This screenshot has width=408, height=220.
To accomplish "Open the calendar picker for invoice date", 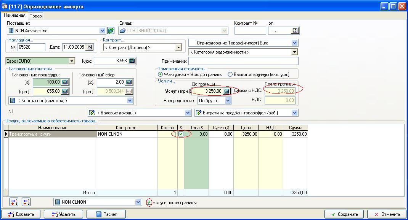I will pos(89,47).
